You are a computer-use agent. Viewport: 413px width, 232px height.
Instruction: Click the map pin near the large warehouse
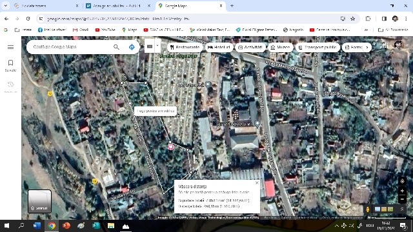pos(257,123)
